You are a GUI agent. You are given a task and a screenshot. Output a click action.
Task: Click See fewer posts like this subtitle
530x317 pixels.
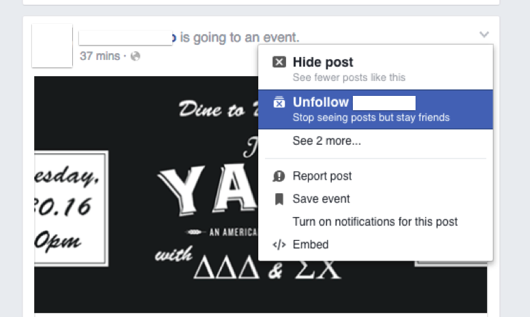(x=349, y=78)
